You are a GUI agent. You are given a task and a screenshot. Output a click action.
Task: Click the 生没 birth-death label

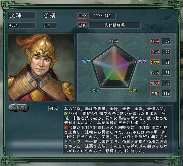82,16
